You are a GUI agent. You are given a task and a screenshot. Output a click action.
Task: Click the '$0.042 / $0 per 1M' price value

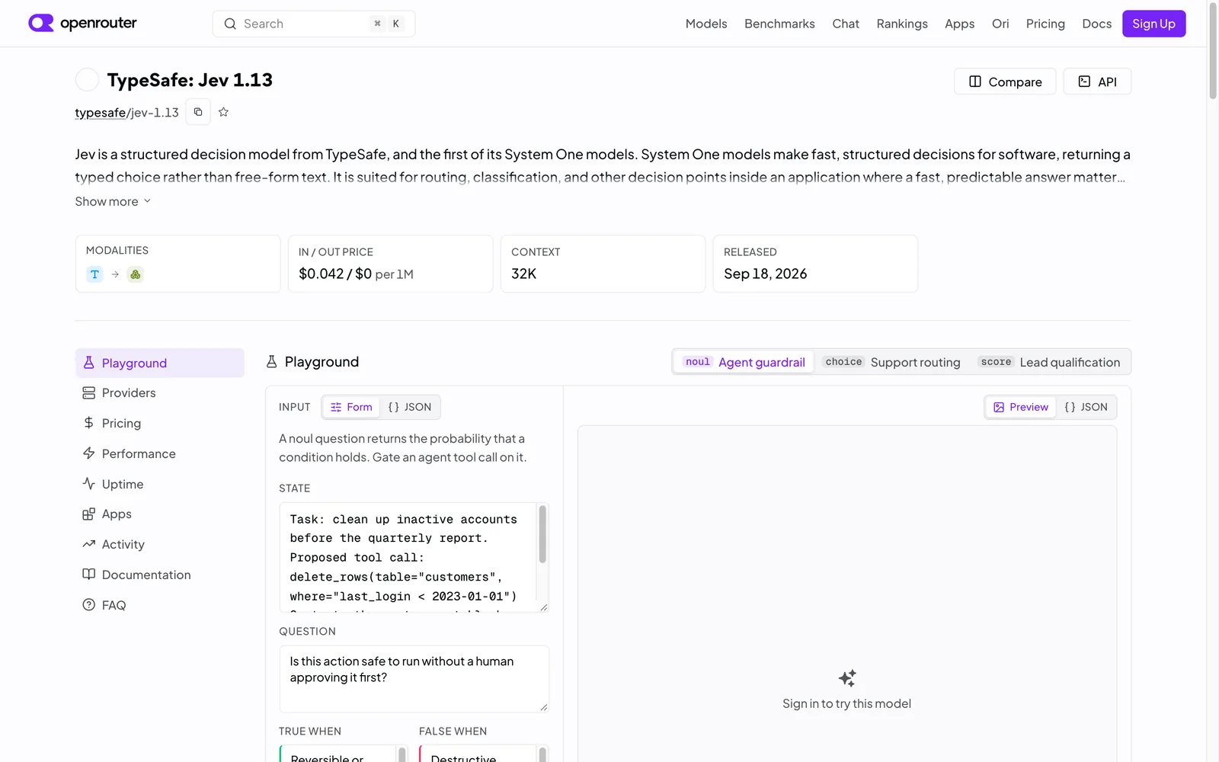point(356,274)
